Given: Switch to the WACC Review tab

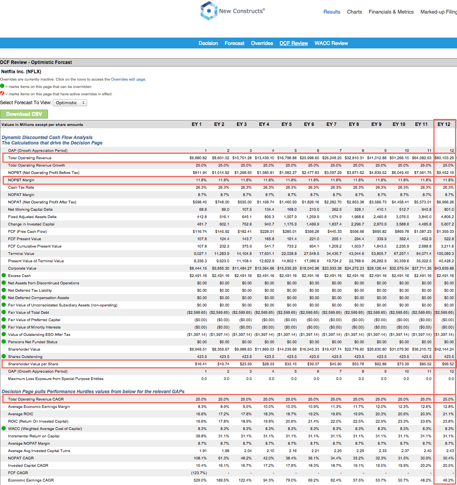Looking at the screenshot, I should point(331,43).
